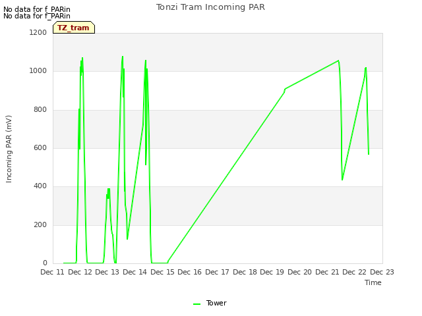The image size is (422, 316).
Task: Click the 600 y-axis tick label
Action: tap(40, 147)
